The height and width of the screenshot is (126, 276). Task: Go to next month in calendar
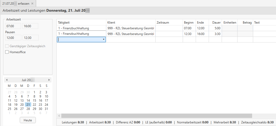pyautogui.click(x=49, y=80)
